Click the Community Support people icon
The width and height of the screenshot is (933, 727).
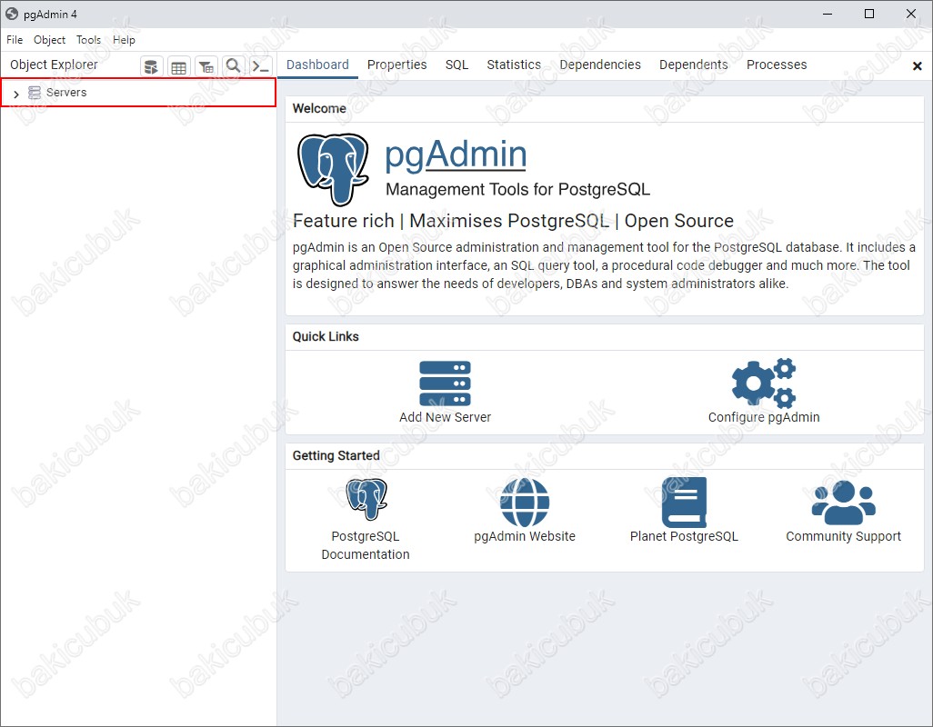(843, 503)
